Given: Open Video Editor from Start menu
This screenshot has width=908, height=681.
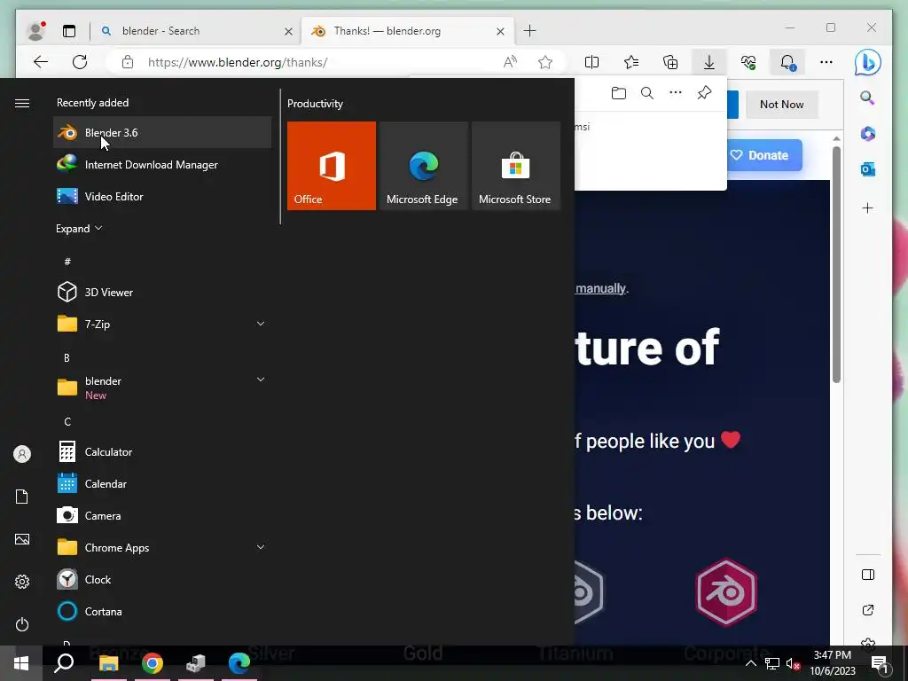Looking at the screenshot, I should click(162, 196).
